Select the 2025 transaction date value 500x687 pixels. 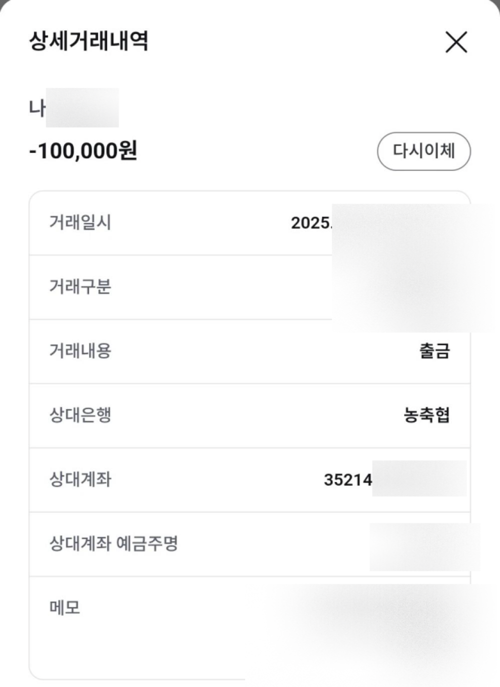click(x=311, y=223)
